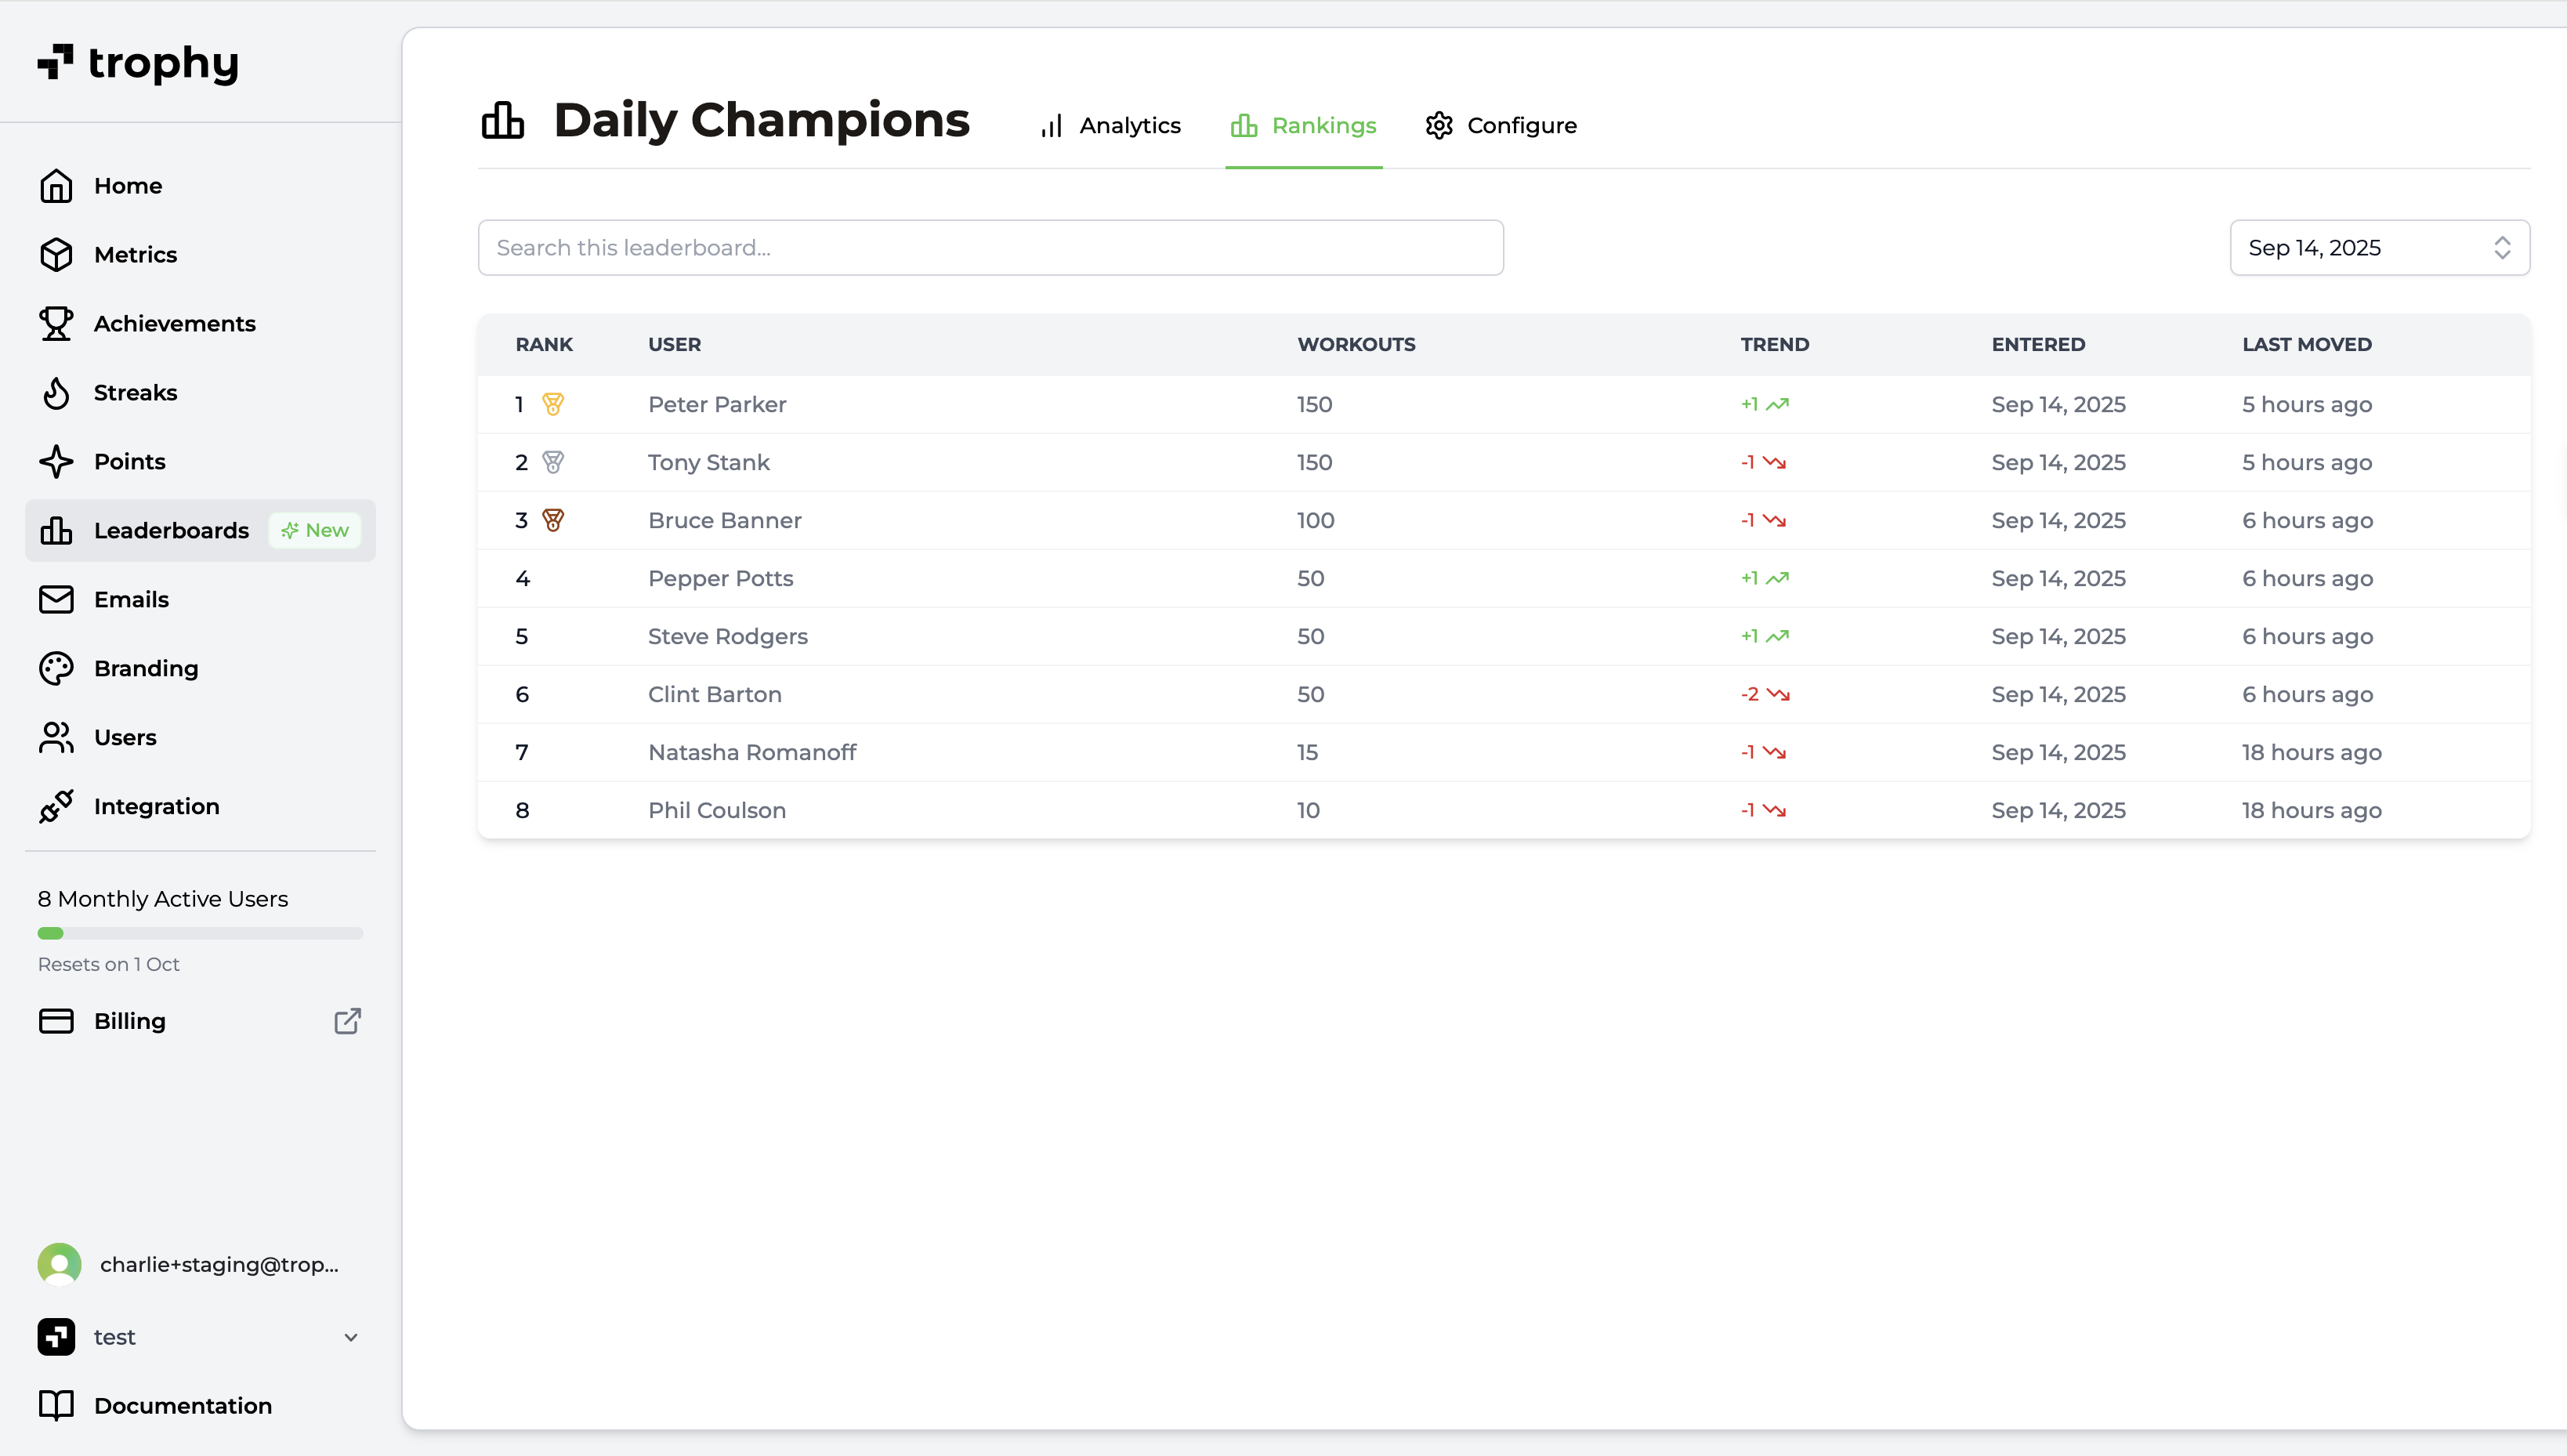Open Points sparkle icon in sidebar

tap(56, 462)
